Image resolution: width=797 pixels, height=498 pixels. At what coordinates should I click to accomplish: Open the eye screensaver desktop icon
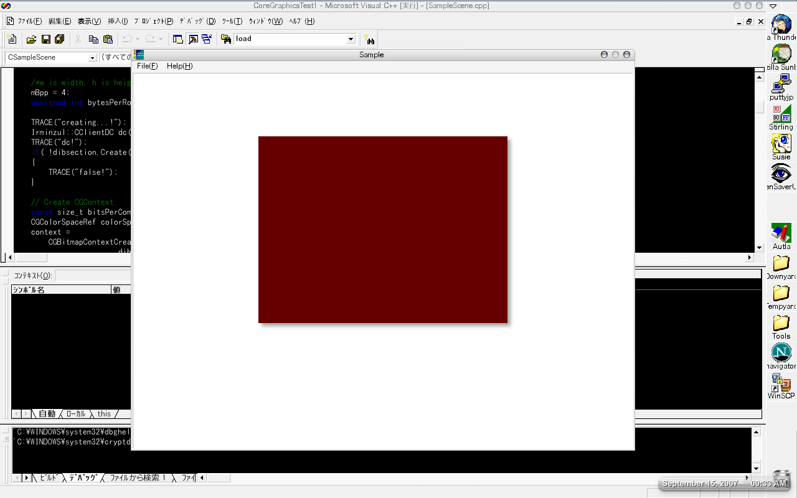pos(781,177)
